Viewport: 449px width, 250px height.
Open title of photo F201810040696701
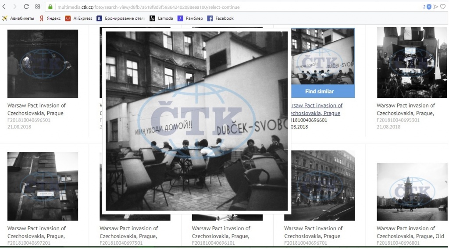[x=313, y=232]
